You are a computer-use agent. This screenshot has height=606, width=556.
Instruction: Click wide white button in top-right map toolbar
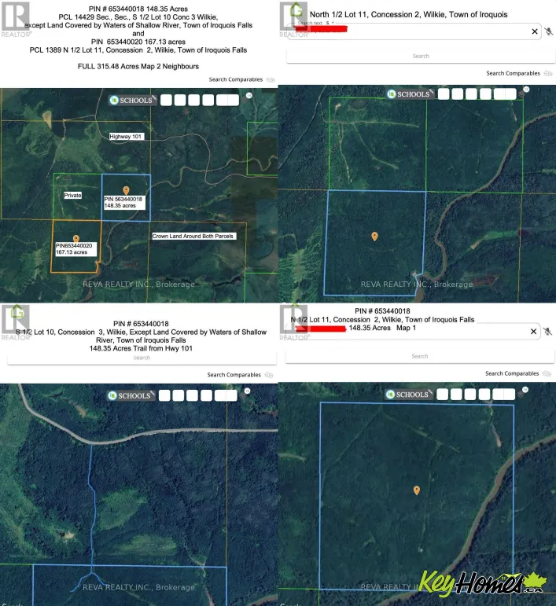point(505,94)
